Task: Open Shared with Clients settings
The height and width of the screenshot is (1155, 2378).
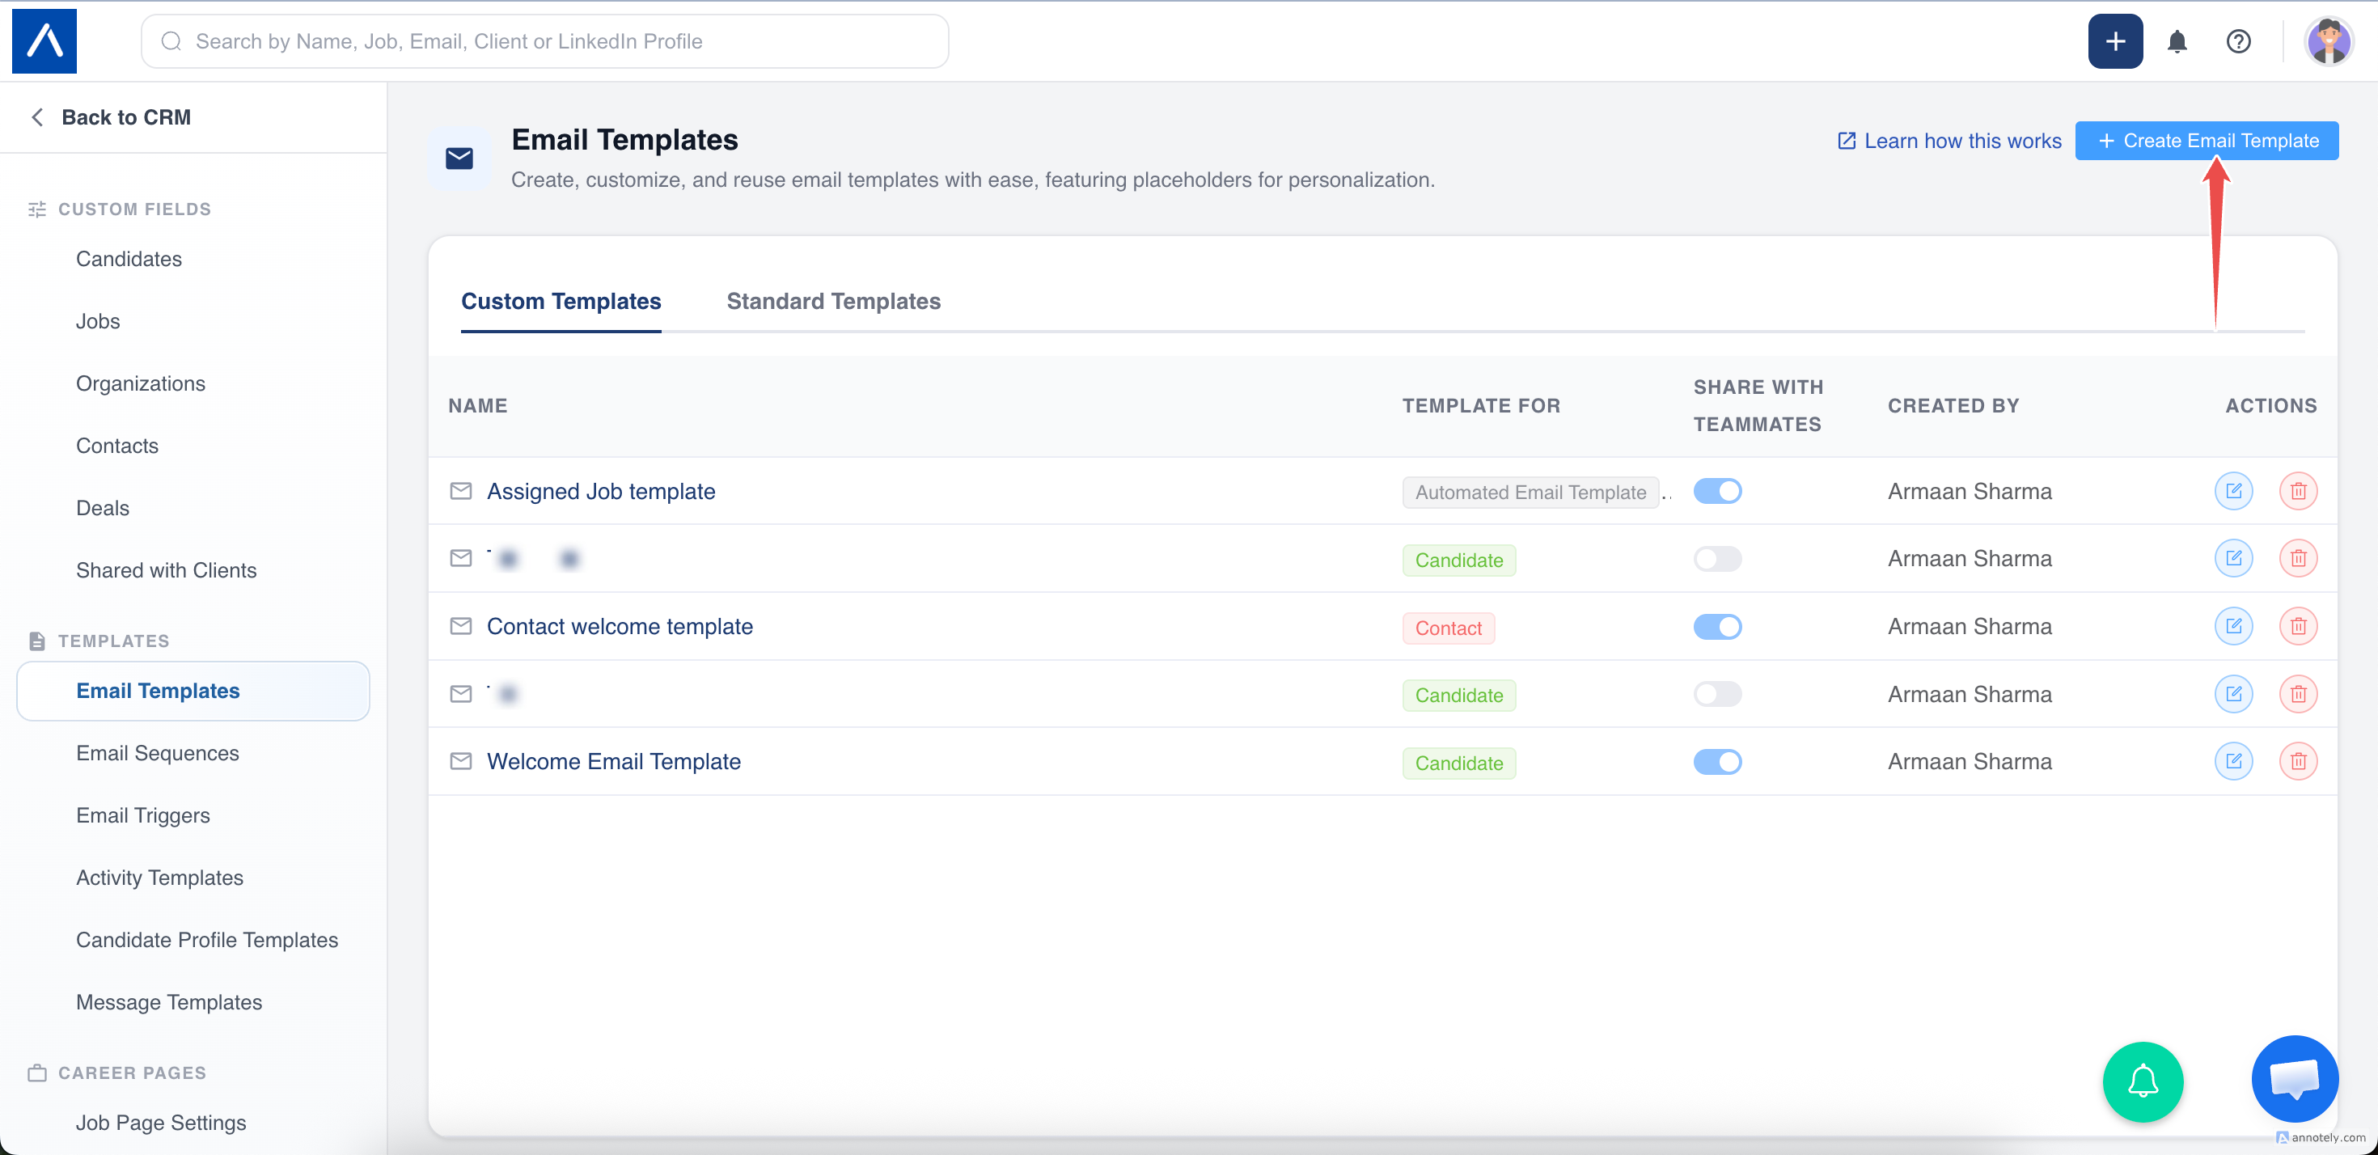Action: click(166, 570)
